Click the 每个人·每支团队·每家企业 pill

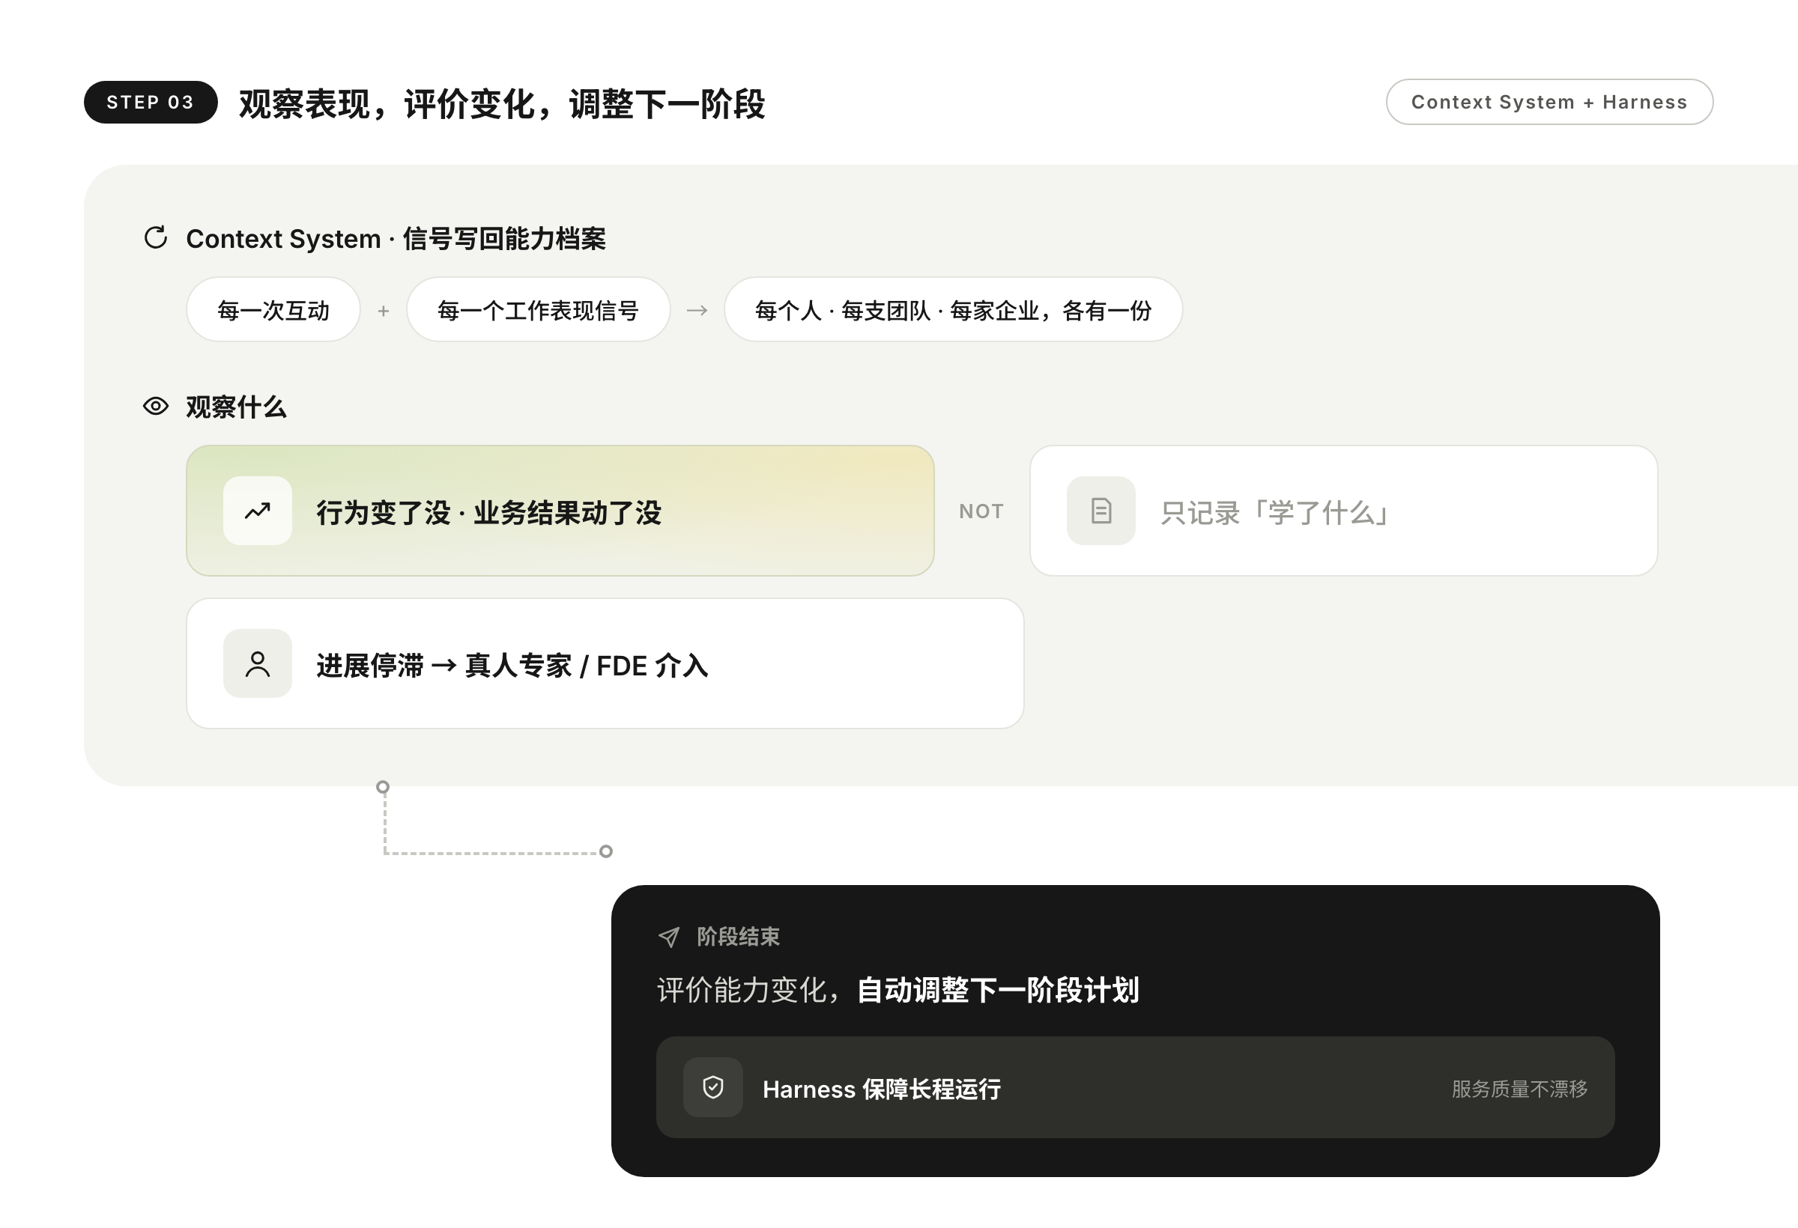[x=953, y=309]
